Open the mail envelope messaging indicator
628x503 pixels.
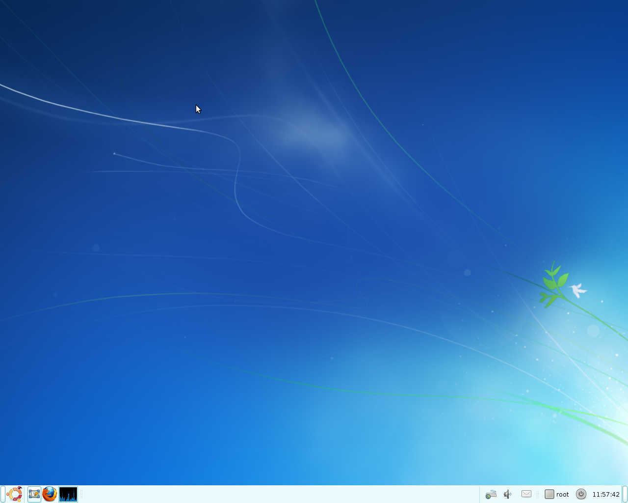526,494
